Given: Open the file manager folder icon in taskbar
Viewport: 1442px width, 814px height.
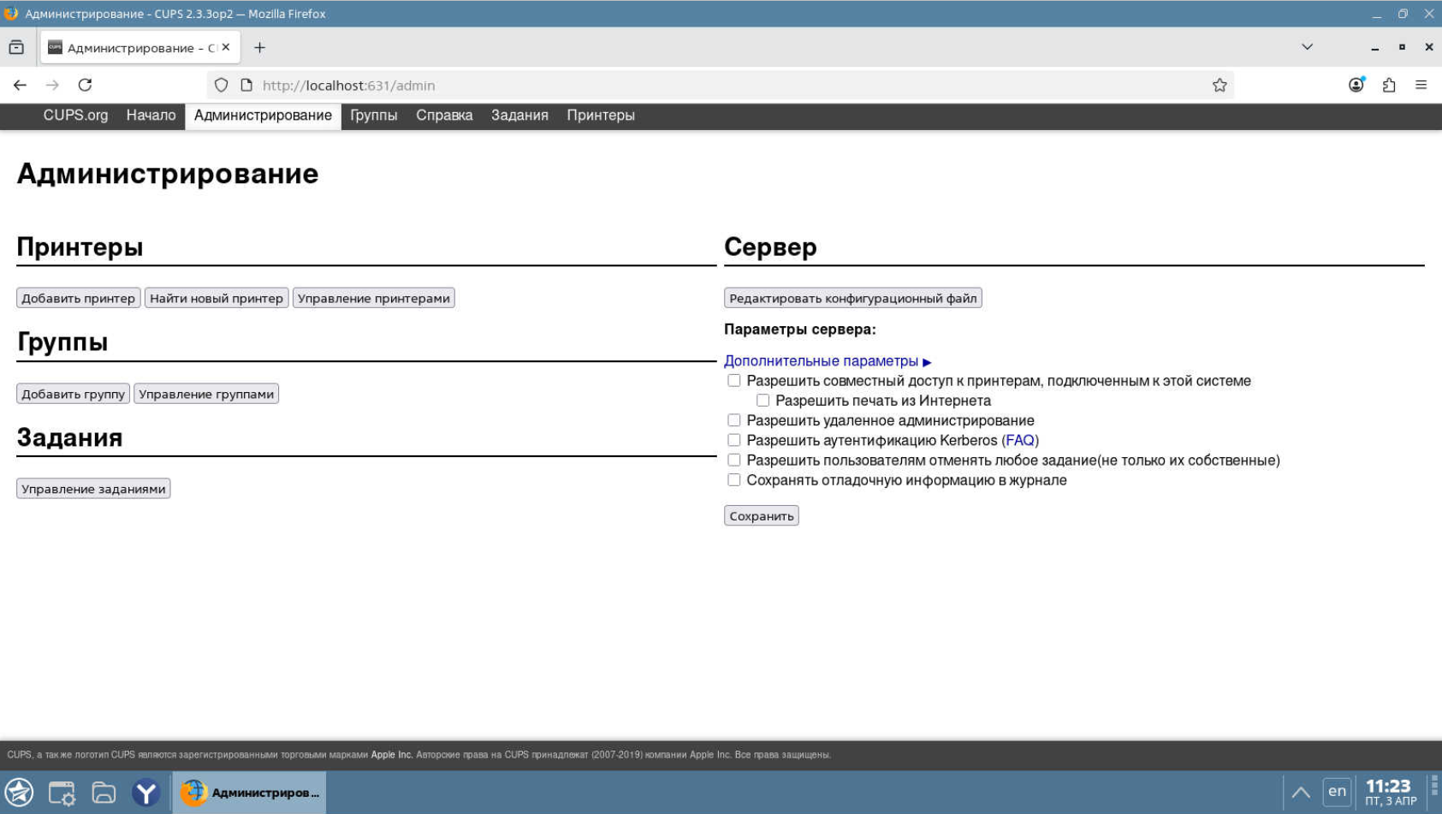Looking at the screenshot, I should [x=104, y=792].
